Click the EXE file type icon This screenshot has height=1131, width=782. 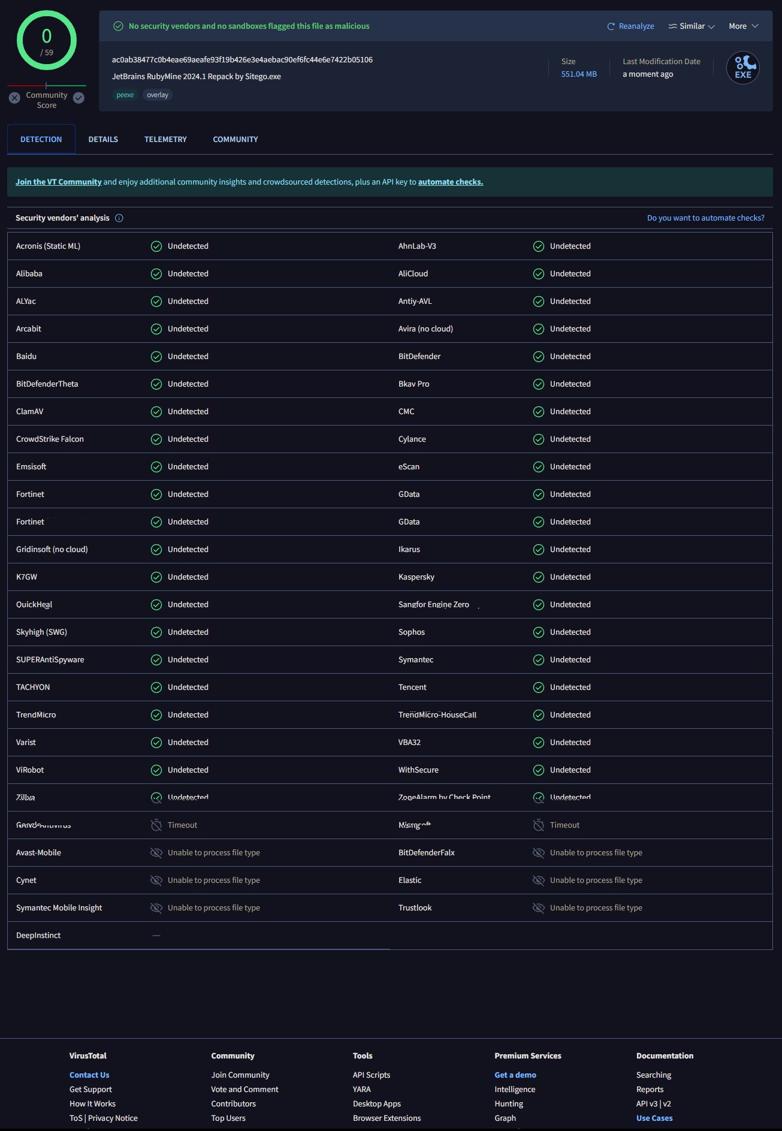click(743, 68)
